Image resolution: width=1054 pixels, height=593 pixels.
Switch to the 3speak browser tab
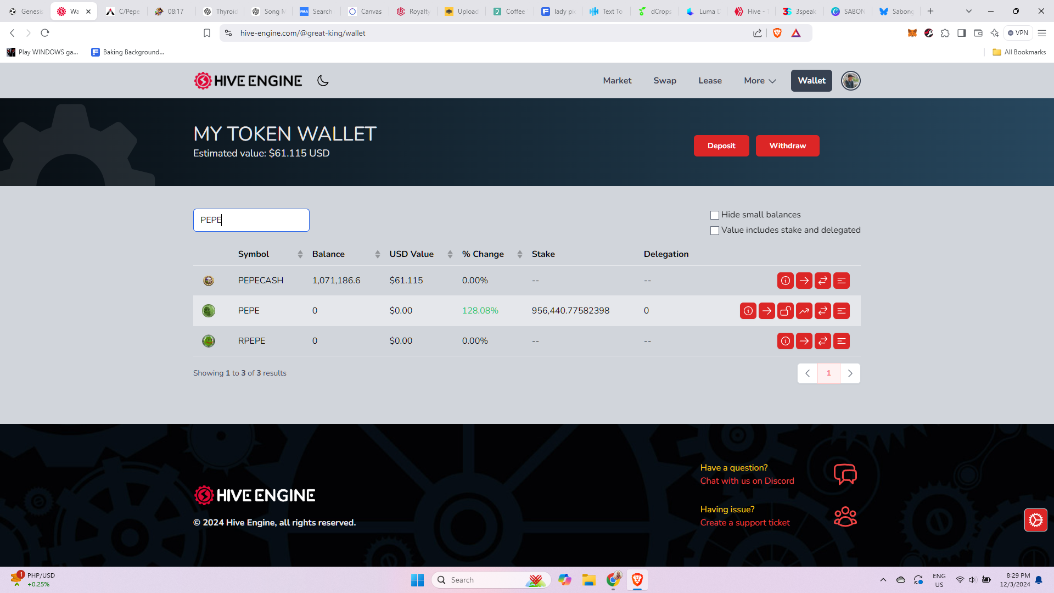(x=800, y=11)
